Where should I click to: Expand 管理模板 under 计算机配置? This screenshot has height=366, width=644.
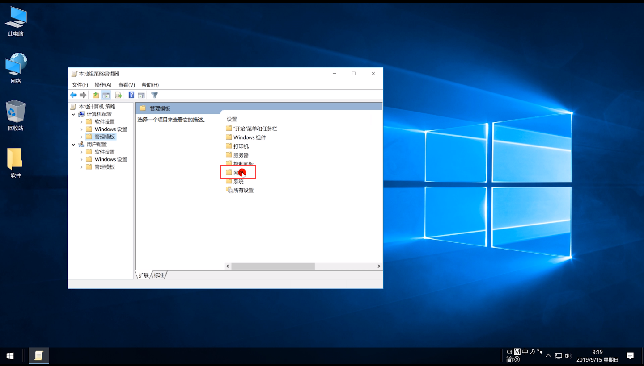click(x=81, y=137)
